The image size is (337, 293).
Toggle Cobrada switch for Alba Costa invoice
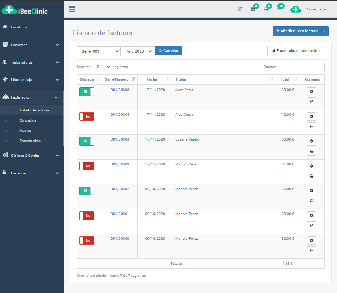pos(87,116)
